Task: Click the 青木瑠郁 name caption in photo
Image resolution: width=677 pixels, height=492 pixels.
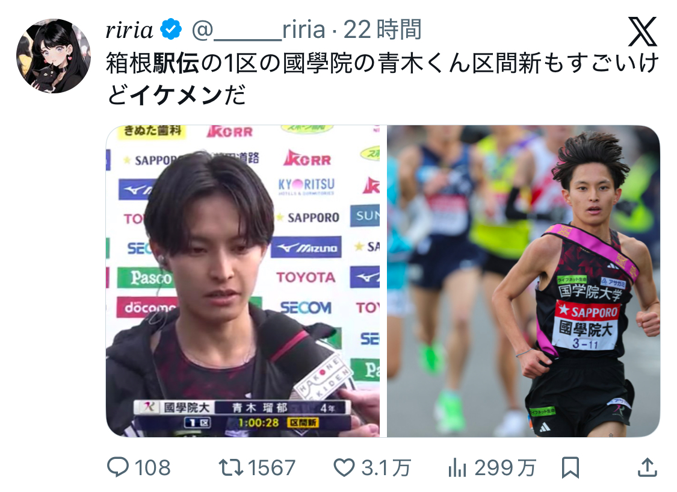Action: [x=259, y=407]
